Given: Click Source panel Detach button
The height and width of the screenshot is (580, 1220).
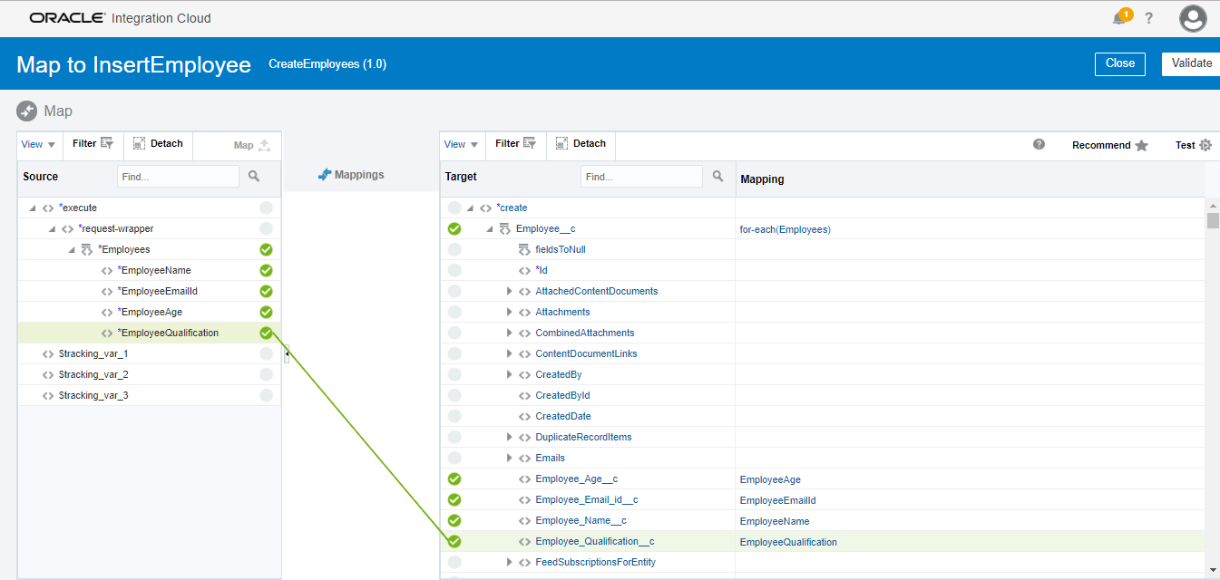Looking at the screenshot, I should [158, 143].
